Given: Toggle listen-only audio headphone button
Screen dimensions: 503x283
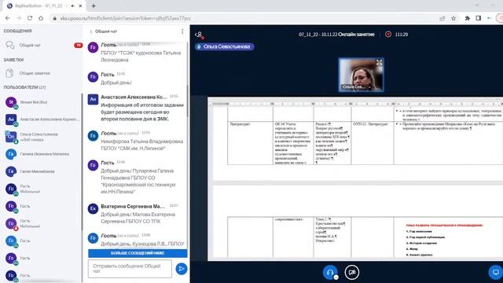Looking at the screenshot, I should pos(330,272).
